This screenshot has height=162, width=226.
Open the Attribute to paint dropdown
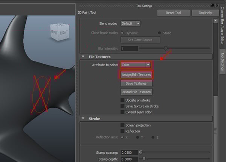click(136, 65)
